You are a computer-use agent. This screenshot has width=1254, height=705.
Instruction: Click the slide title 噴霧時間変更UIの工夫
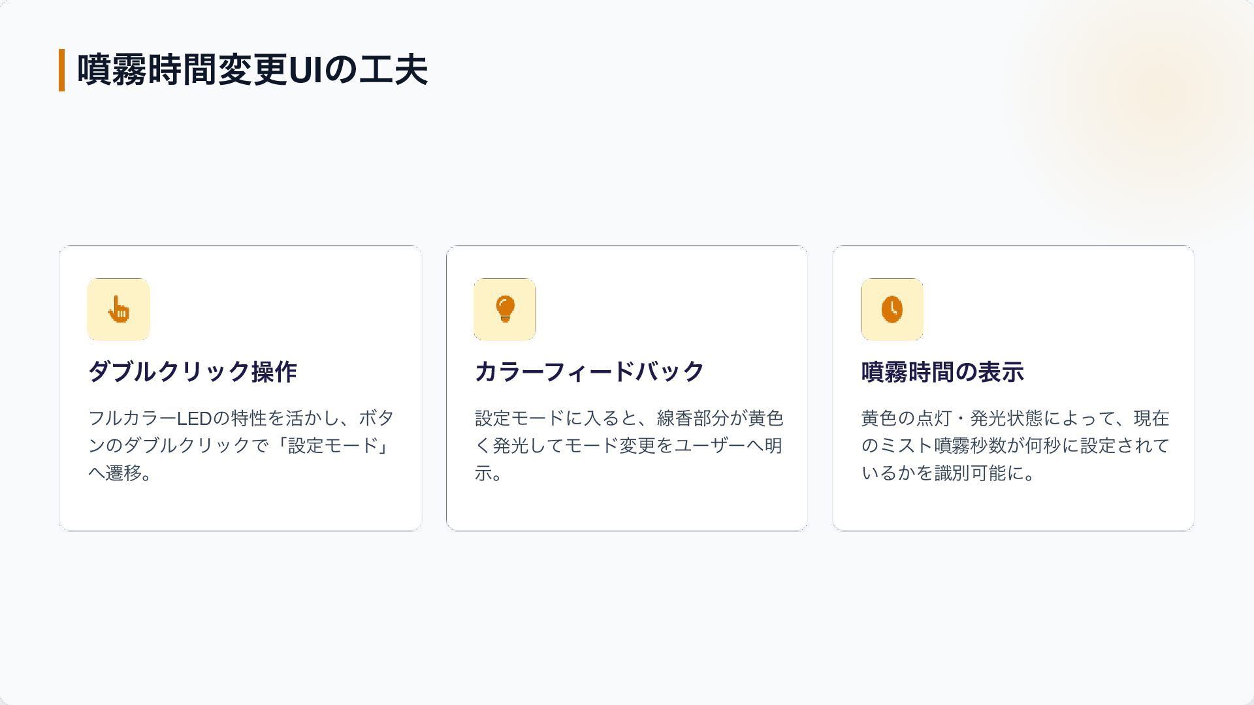[x=253, y=69]
